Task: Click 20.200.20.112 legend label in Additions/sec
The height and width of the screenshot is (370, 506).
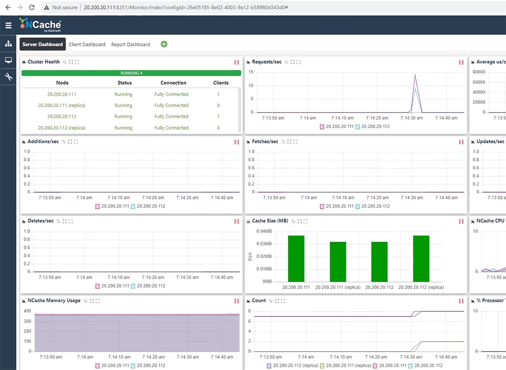Action: pos(151,206)
